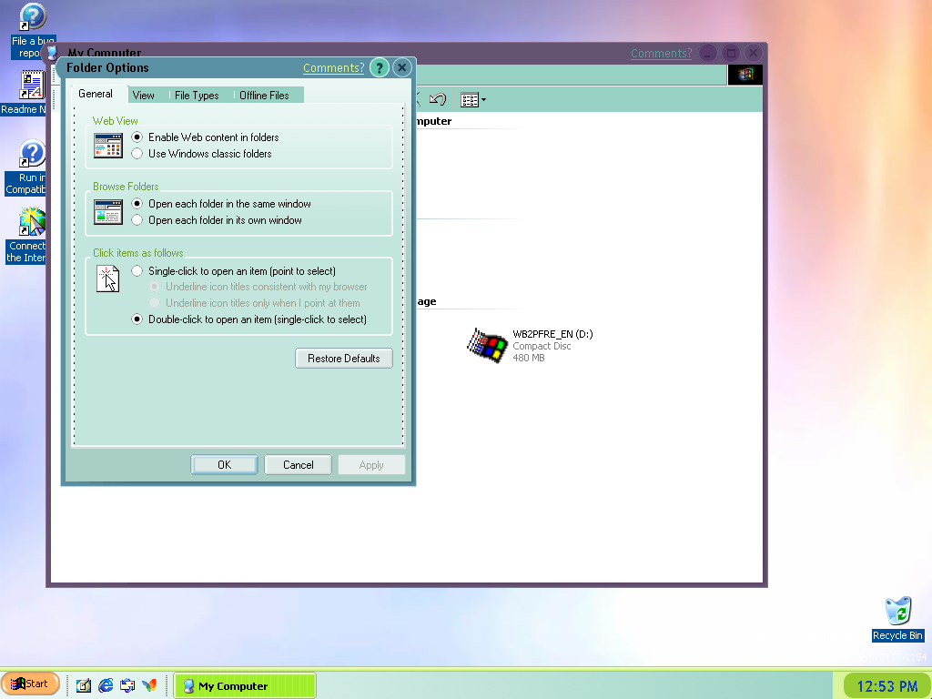Open the Views dropdown in My Computer toolbar
Screen dimensions: 932x699
click(473, 100)
